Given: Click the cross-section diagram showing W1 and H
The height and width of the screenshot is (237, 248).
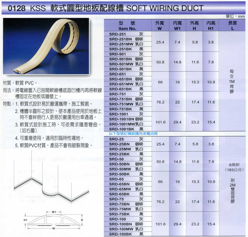Looking at the screenshot, I should (x=54, y=220).
